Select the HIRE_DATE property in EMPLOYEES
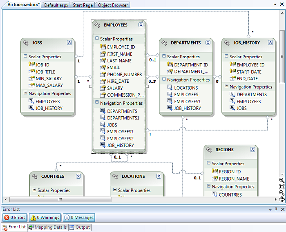 coord(118,81)
